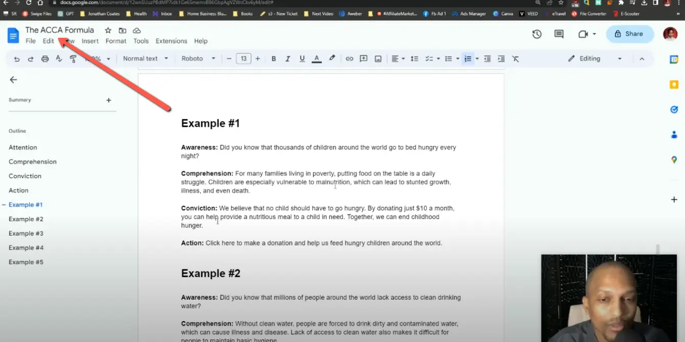Viewport: 685px width, 342px height.
Task: Open the comments panel
Action: pyautogui.click(x=558, y=34)
